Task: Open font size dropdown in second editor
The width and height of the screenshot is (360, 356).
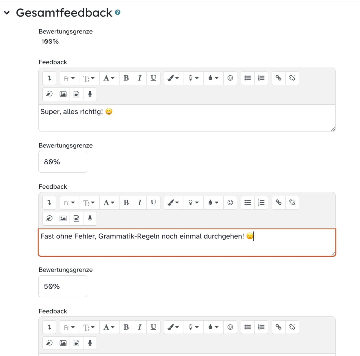Action: click(89, 202)
